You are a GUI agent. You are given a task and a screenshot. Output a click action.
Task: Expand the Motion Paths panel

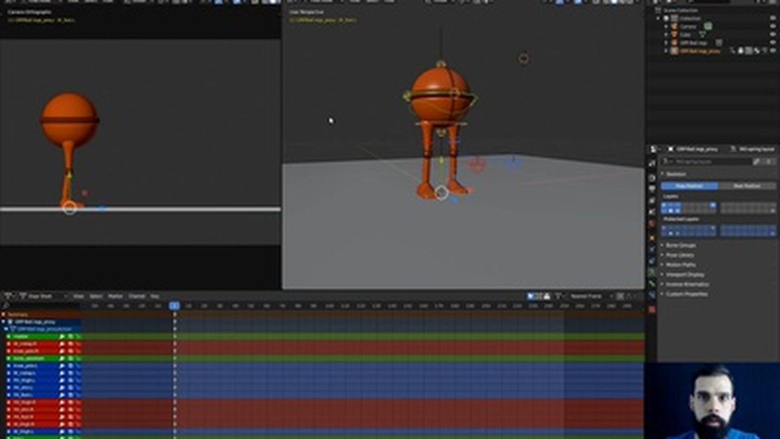coord(681,265)
